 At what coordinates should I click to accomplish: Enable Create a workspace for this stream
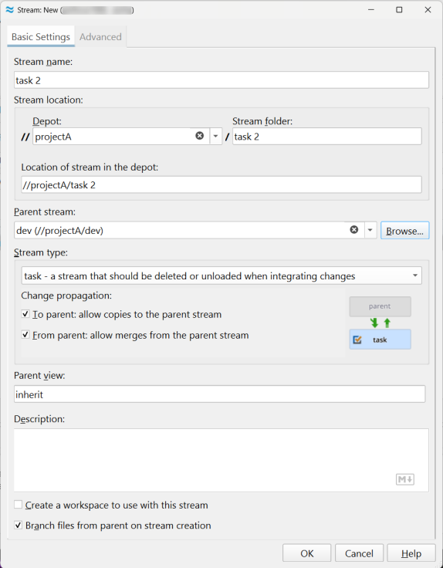pos(18,504)
